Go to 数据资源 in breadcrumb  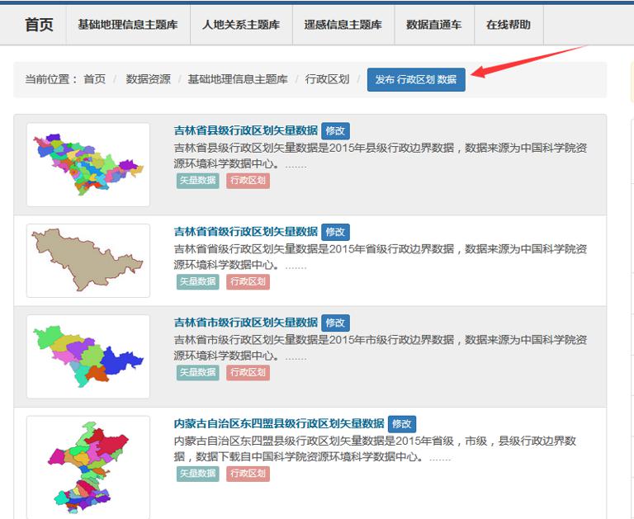(x=148, y=79)
